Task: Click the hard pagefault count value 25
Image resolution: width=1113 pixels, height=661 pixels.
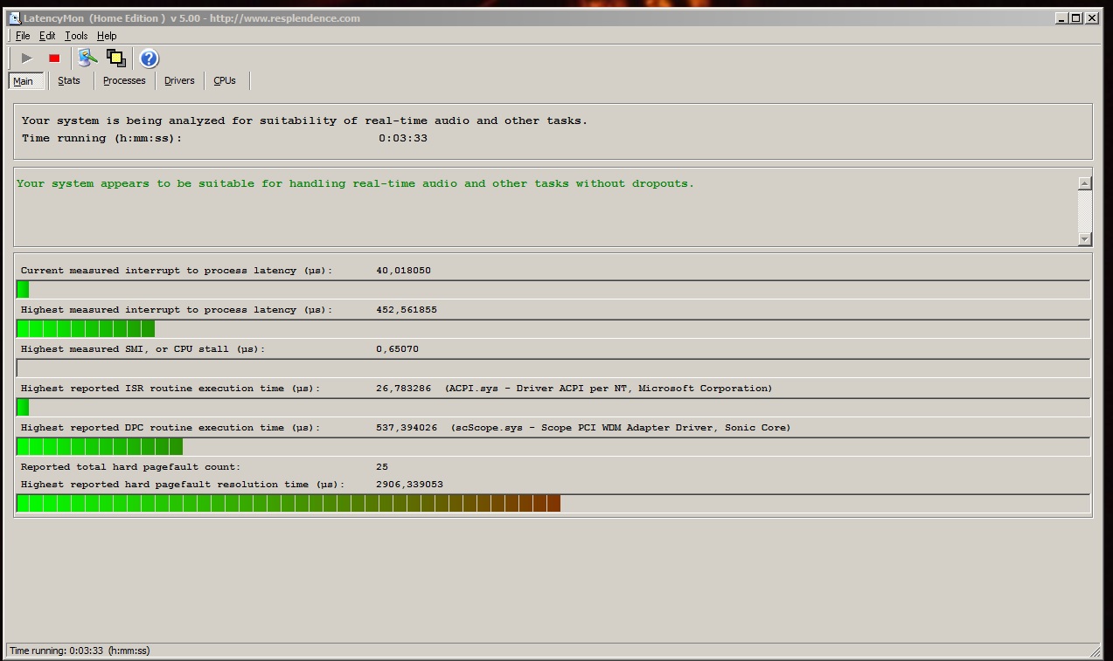Action: (382, 467)
